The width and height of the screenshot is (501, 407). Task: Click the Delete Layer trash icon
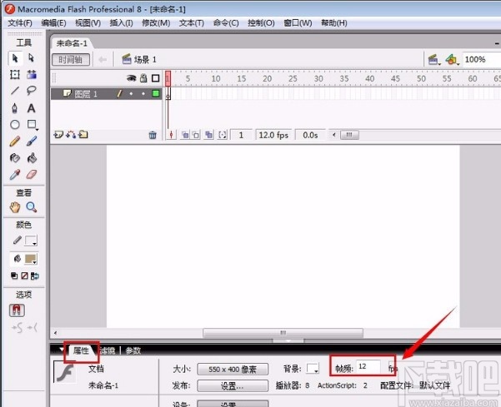click(153, 135)
